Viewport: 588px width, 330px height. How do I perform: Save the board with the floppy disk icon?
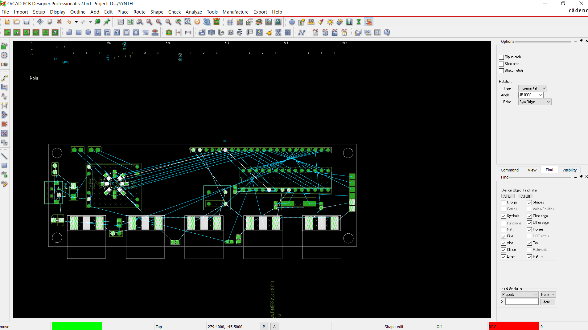point(27,22)
